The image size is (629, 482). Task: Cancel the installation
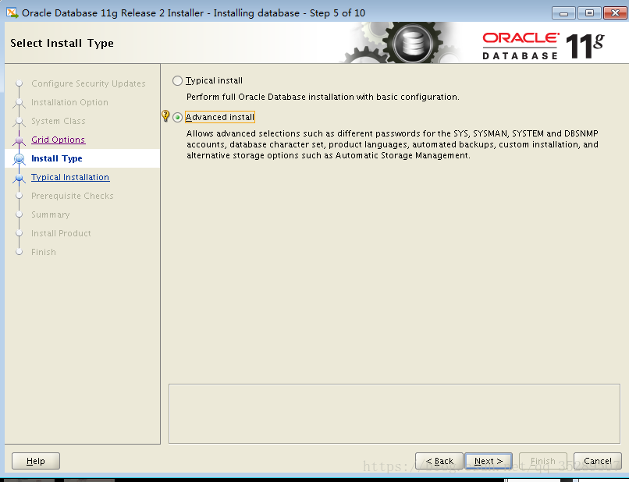pyautogui.click(x=597, y=461)
